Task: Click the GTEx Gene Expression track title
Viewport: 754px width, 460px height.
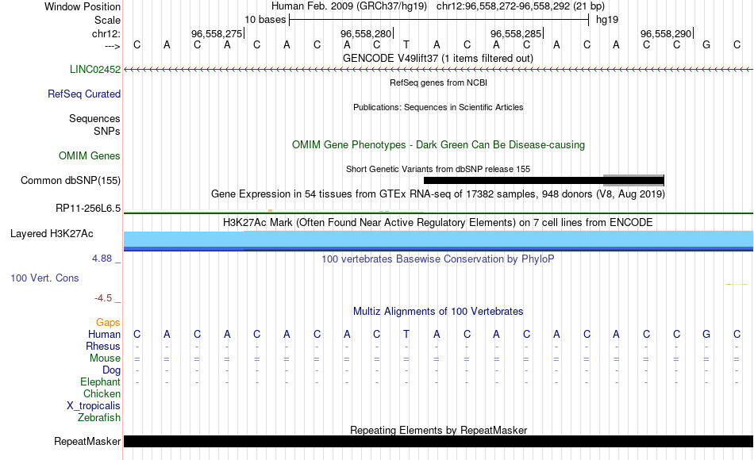Action: pos(438,194)
